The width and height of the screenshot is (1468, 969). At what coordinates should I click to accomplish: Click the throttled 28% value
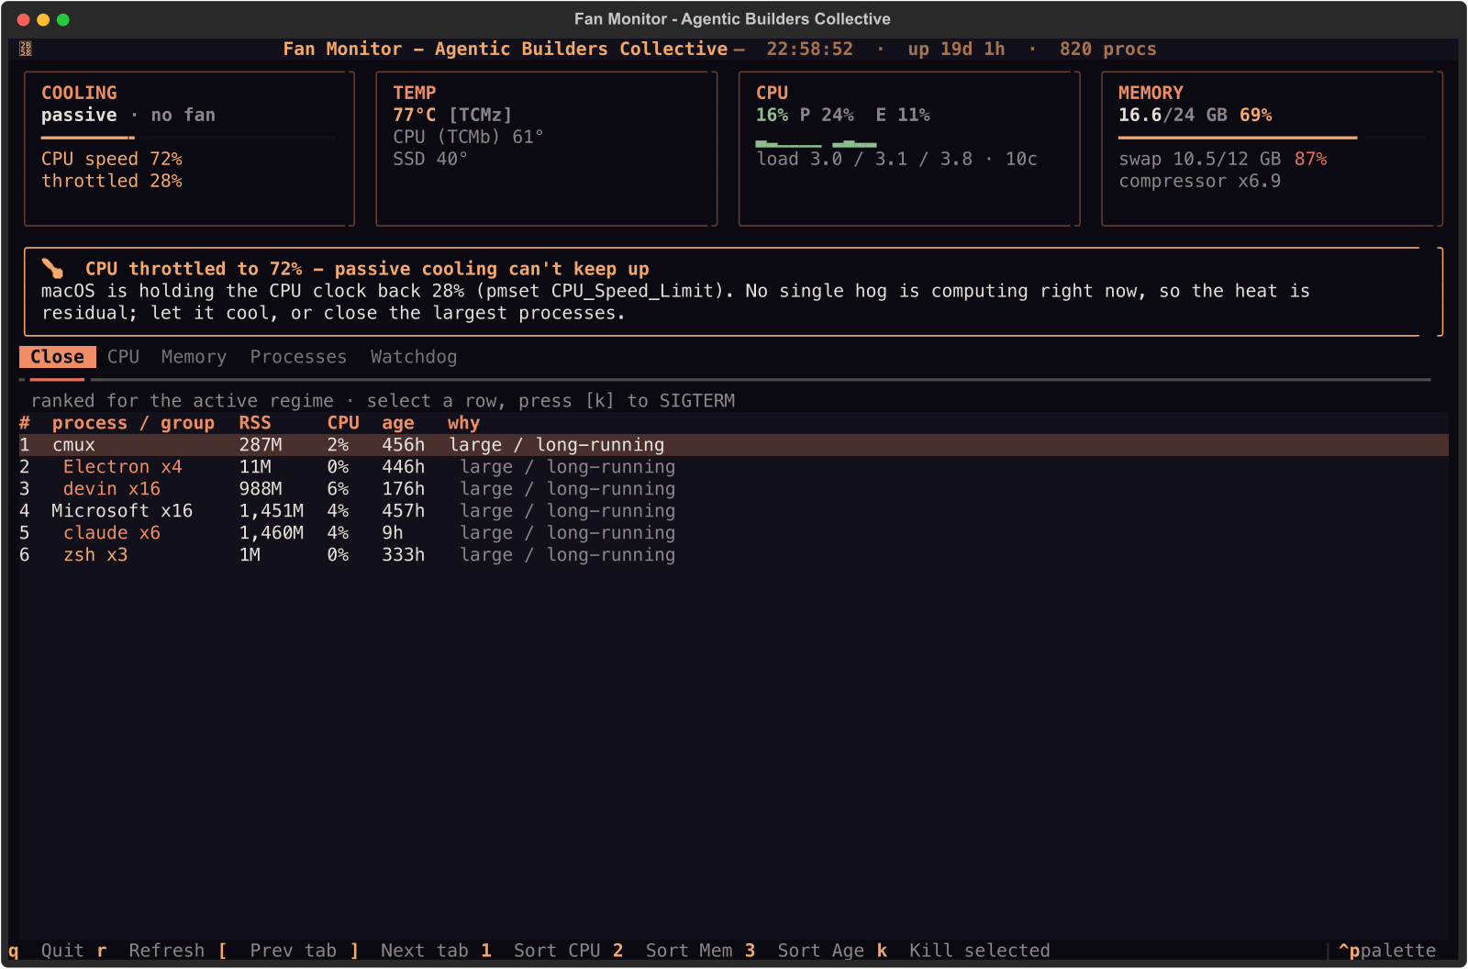[x=112, y=181]
